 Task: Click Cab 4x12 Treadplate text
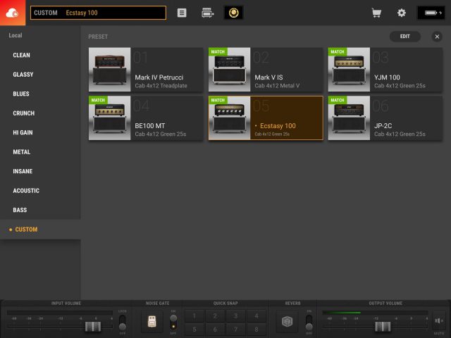pos(161,86)
